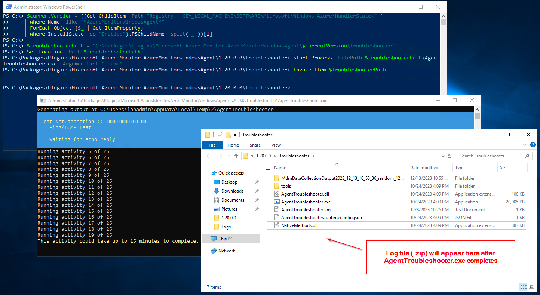Click the magnifier icon in the search box

point(527,156)
